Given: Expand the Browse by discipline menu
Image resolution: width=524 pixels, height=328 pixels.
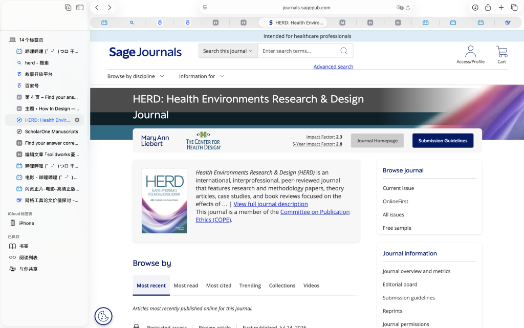Looking at the screenshot, I should (x=136, y=76).
